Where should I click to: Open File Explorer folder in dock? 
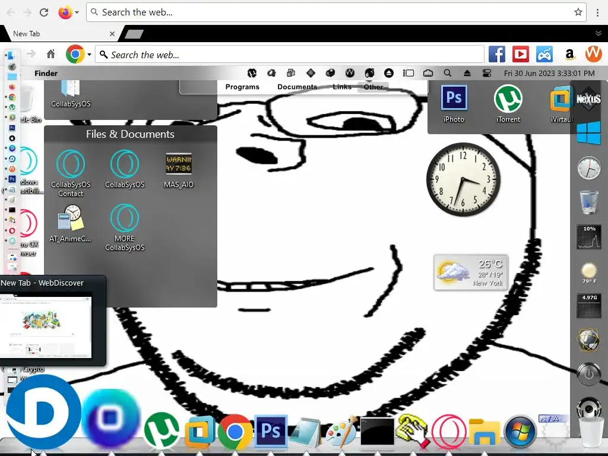484,432
